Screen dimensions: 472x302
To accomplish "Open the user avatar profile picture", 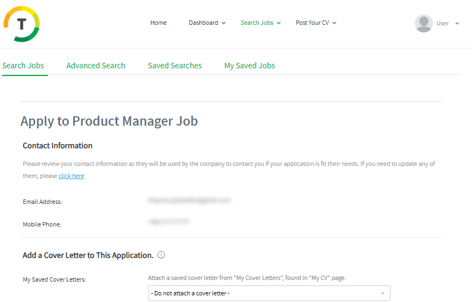I will [x=424, y=23].
